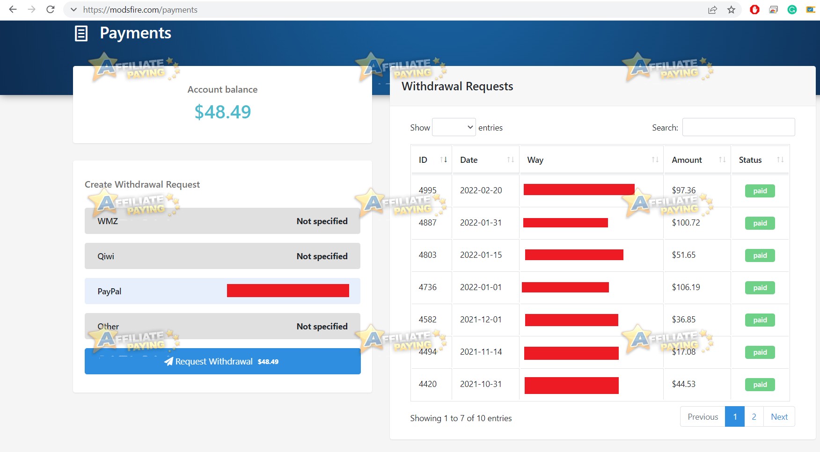Screen dimensions: 820x452
Task: Click the Search field
Action: tap(739, 127)
